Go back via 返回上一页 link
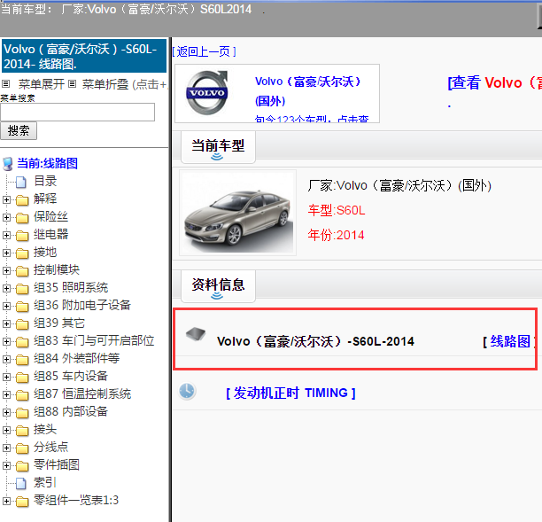The width and height of the screenshot is (542, 522). 204,52
